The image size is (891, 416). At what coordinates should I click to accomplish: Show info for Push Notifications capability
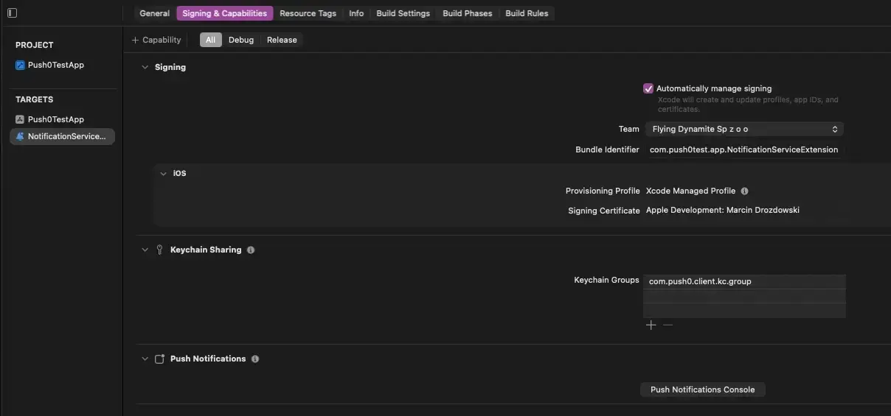(x=255, y=359)
